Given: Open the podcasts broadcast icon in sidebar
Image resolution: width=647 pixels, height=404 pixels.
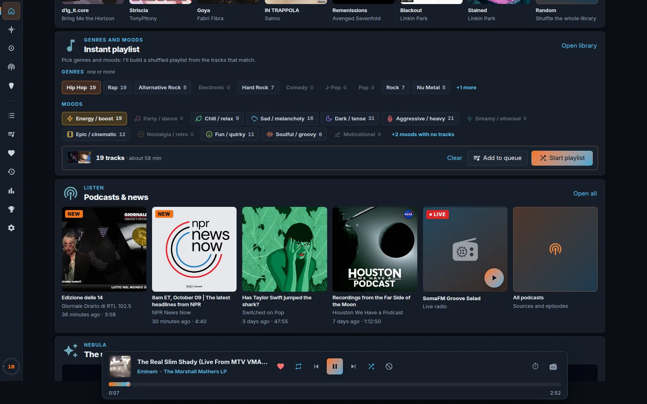Looking at the screenshot, I should pos(11,67).
